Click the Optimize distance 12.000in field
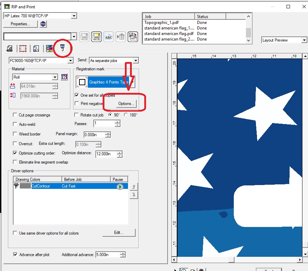Screen dimensions: 308x271 (106, 154)
